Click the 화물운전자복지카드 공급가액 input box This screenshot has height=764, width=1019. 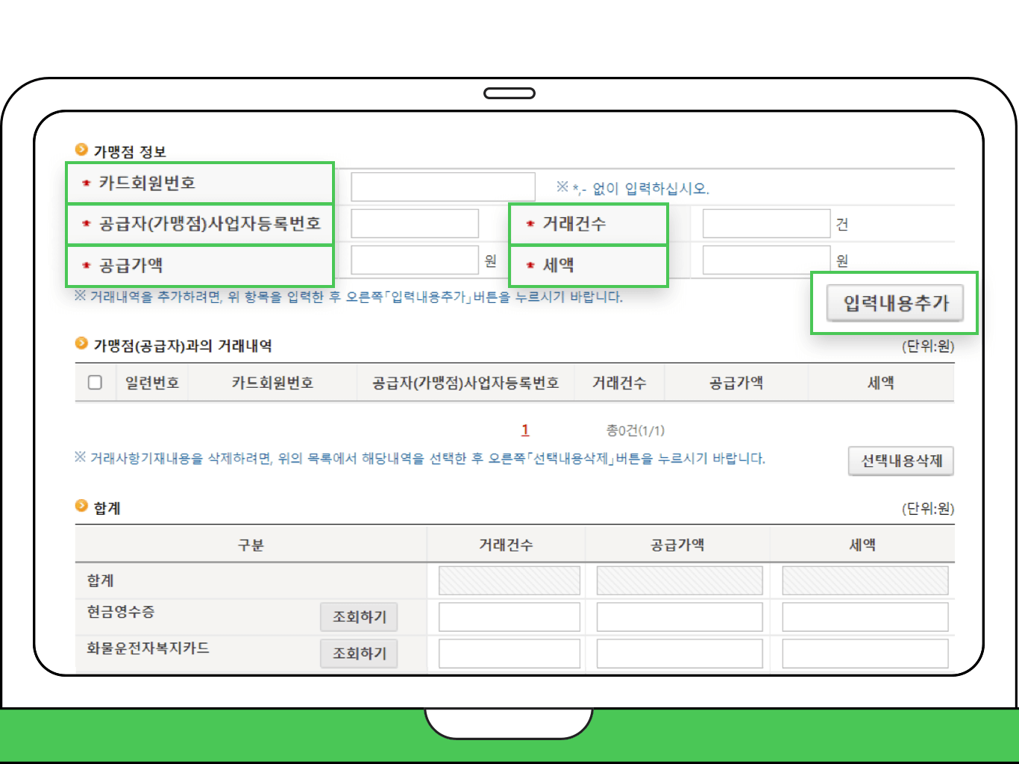(679, 653)
